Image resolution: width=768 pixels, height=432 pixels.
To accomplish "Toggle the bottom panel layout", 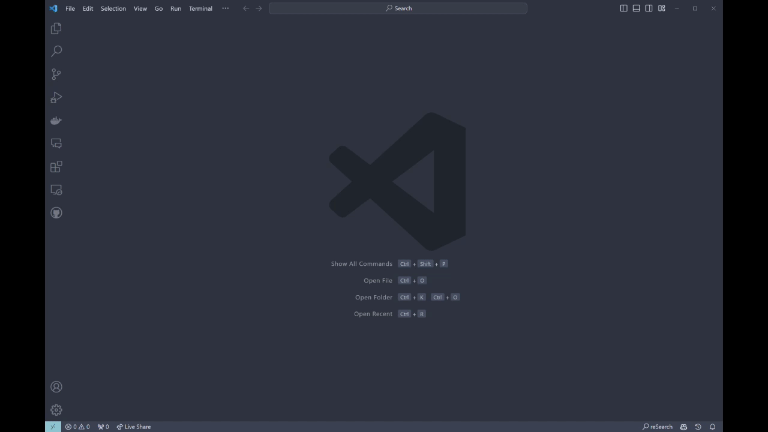I will point(636,8).
